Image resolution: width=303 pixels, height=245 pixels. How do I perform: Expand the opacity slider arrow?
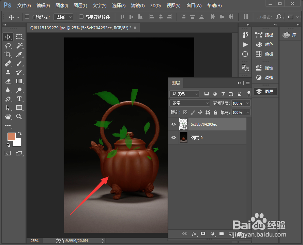click(248, 103)
